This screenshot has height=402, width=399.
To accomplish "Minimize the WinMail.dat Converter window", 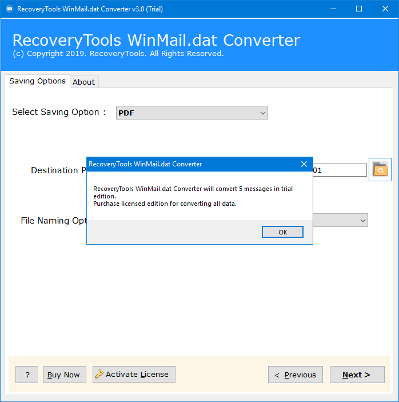I will [x=333, y=9].
